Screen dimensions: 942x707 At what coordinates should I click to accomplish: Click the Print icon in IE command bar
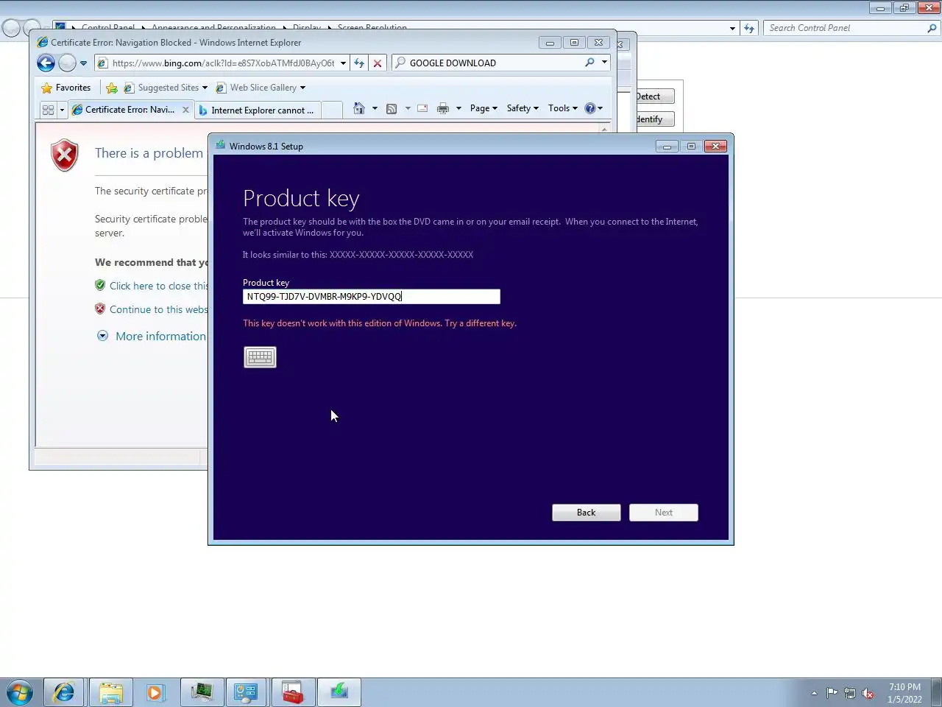pos(443,108)
